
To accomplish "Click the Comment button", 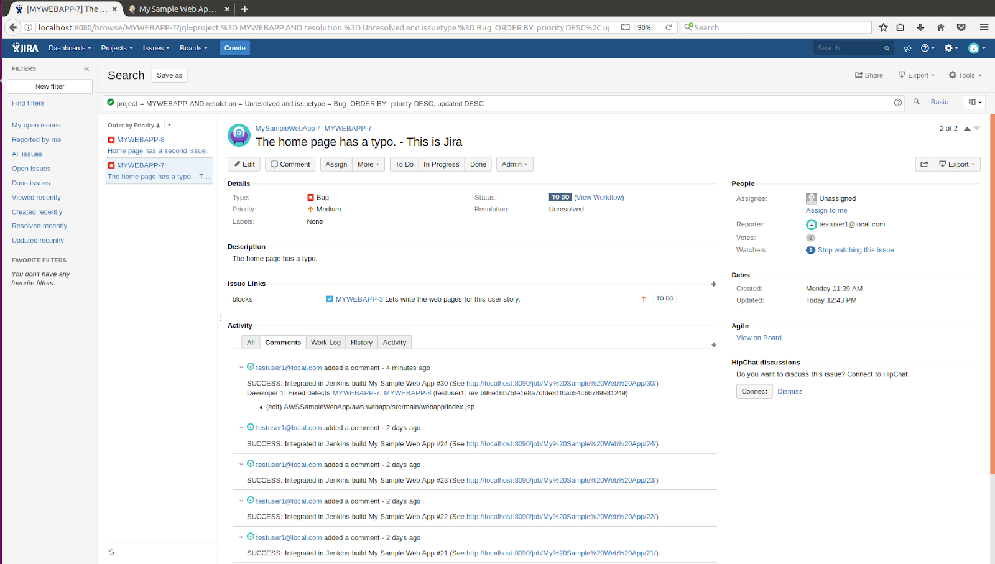I will tap(290, 164).
